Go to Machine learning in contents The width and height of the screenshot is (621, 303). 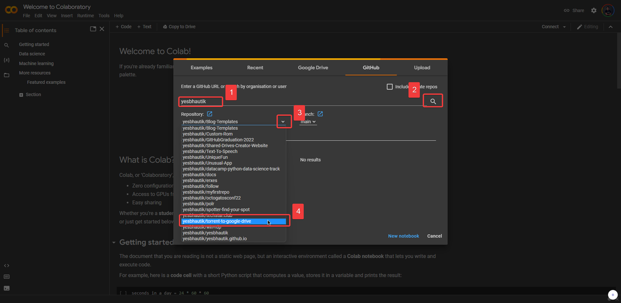pyautogui.click(x=36, y=64)
